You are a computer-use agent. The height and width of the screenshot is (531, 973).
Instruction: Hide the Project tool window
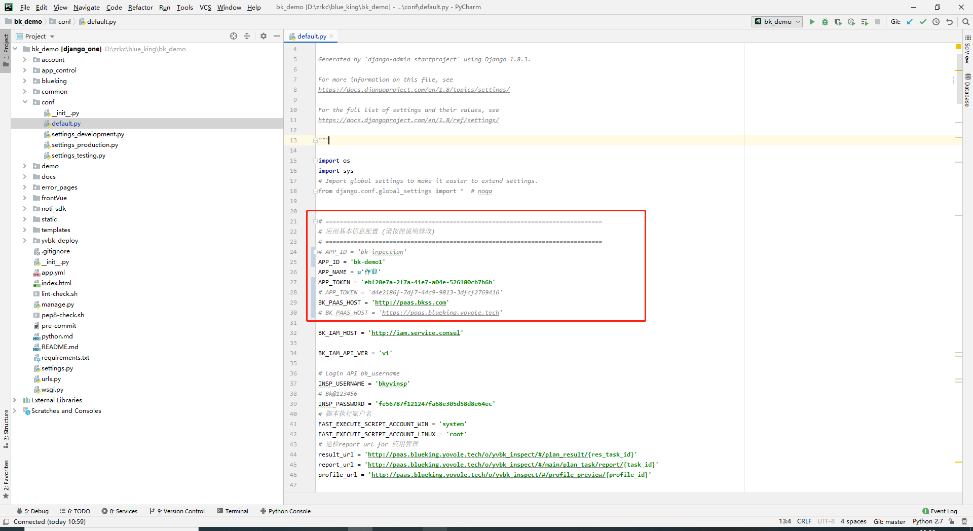coord(277,36)
